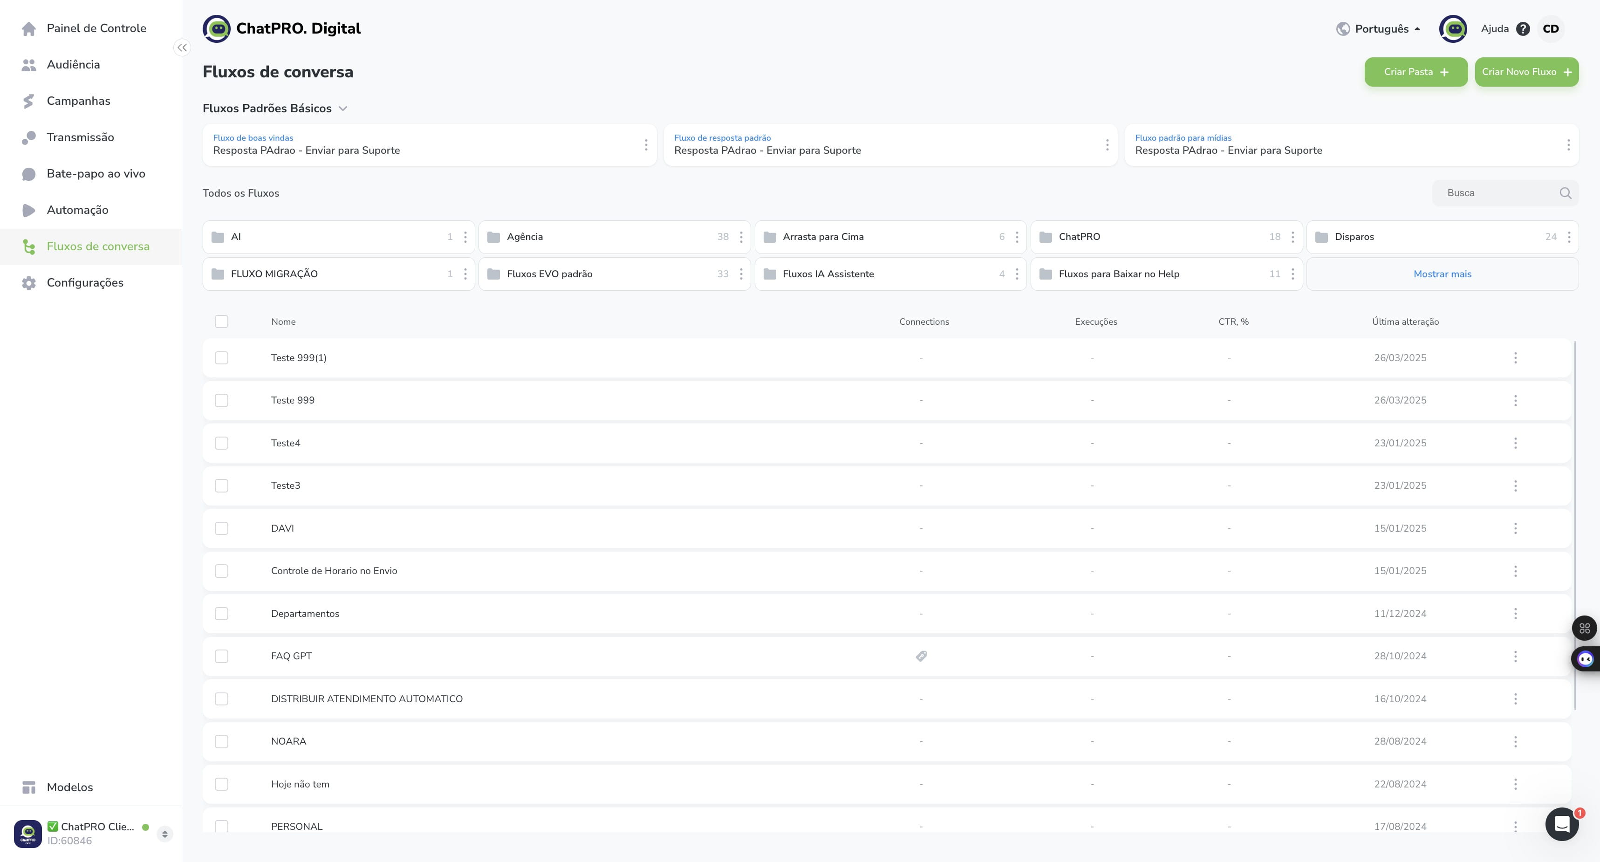This screenshot has height=862, width=1600.
Task: Open the Fluxo de boas vindas card
Action: (x=429, y=145)
